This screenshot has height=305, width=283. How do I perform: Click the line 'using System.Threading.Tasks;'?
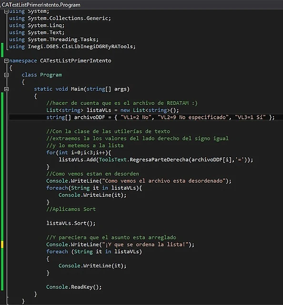(x=54, y=40)
